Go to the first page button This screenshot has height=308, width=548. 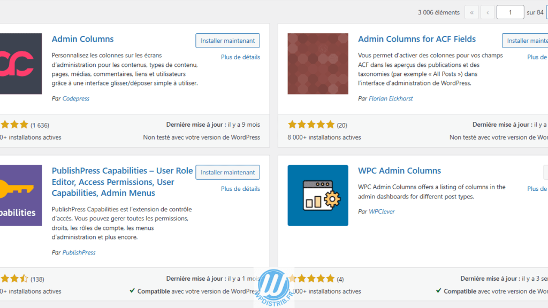tap(471, 12)
